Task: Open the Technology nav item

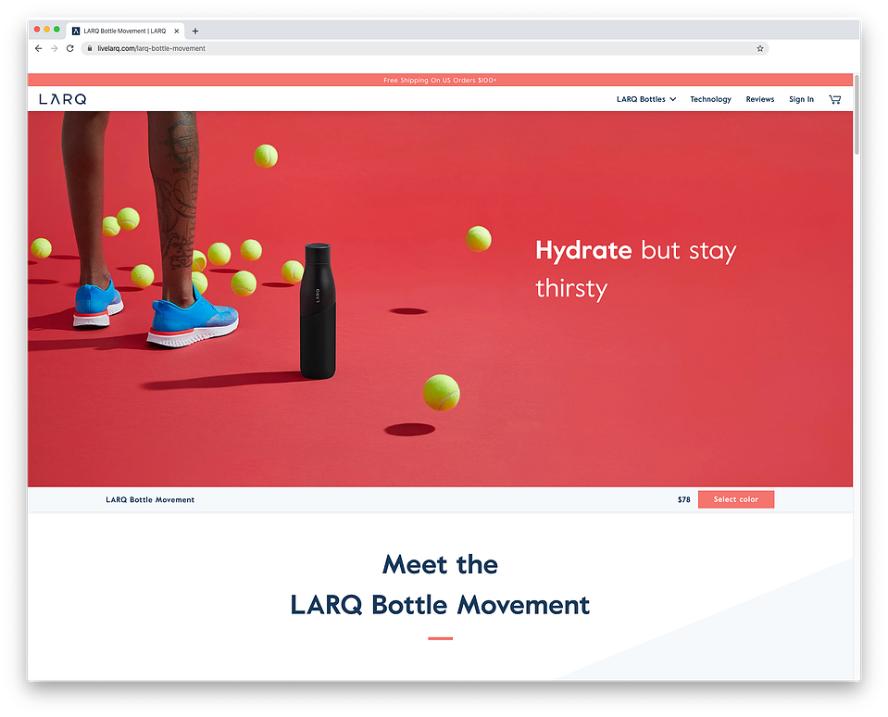Action: (710, 99)
